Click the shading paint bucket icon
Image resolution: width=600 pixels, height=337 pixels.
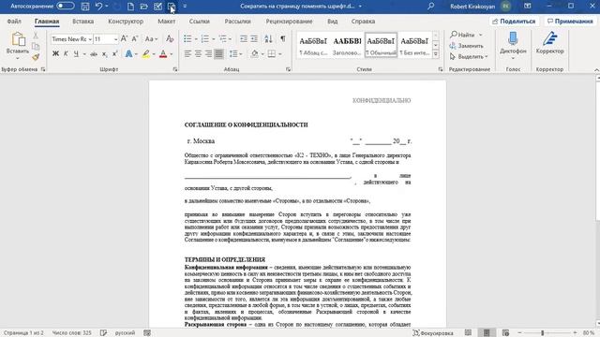coord(254,54)
